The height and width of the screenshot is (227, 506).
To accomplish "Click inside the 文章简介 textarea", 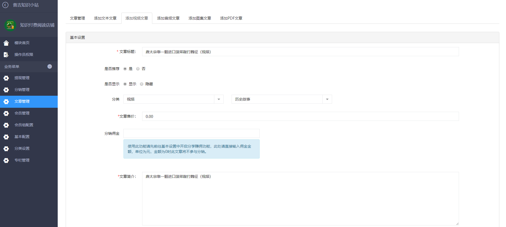I will (300, 199).
